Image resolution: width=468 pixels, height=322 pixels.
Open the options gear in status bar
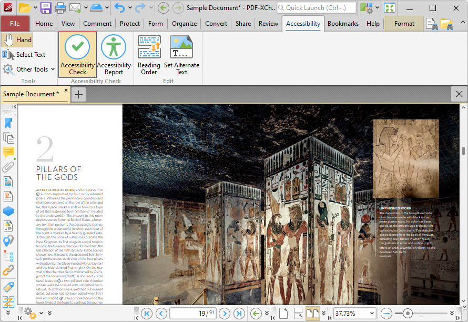point(30,314)
